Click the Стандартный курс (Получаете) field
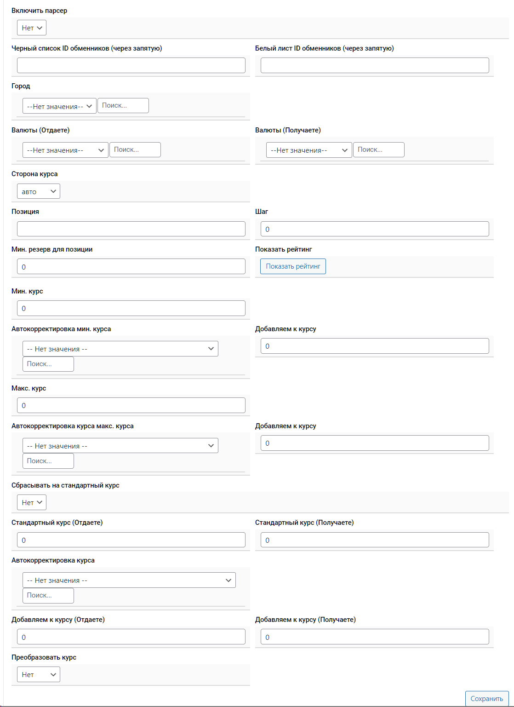Viewport: 514px width, 707px height. coord(375,540)
